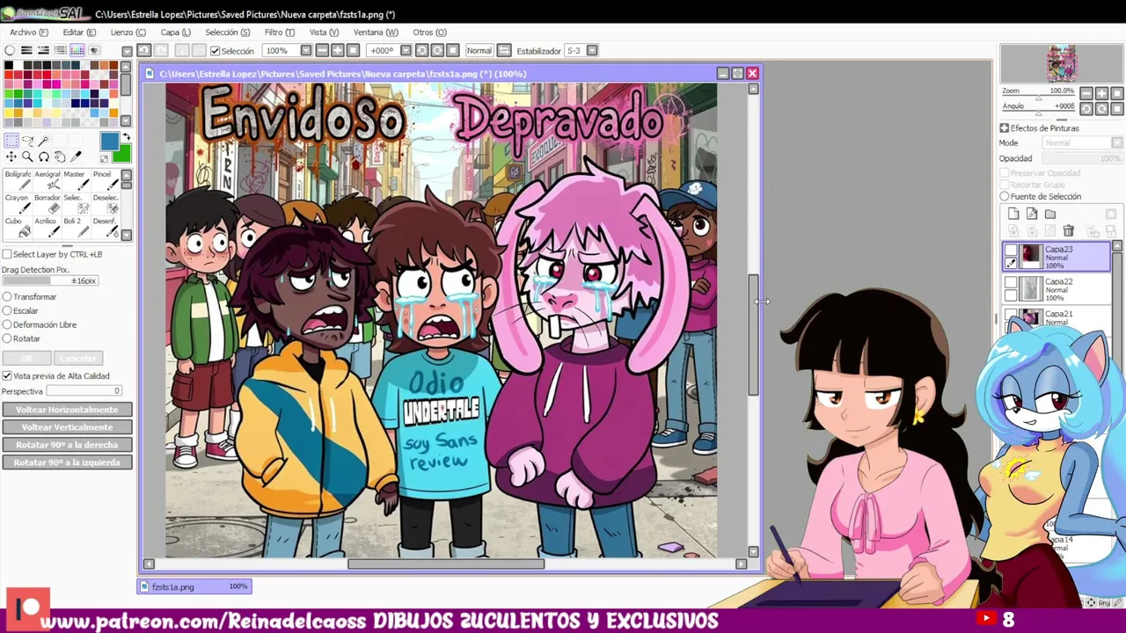Choose the Master brush
Screen dimensions: 1126x633
tap(75, 180)
